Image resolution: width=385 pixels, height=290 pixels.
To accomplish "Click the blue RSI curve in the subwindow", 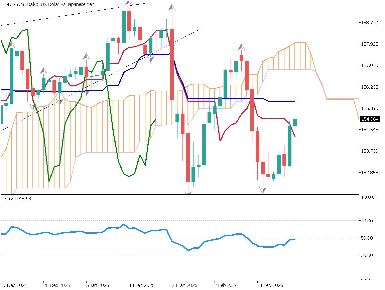I will pos(100,229).
